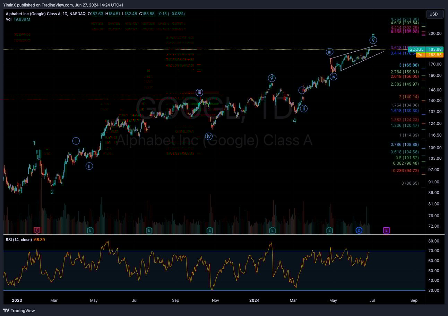Image resolution: width=448 pixels, height=316 pixels.
Task: Click the 2.382 (149.97) Fibonacci level
Action: point(405,84)
